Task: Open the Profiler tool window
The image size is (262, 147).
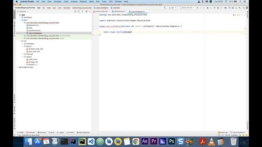Action: pos(70,132)
